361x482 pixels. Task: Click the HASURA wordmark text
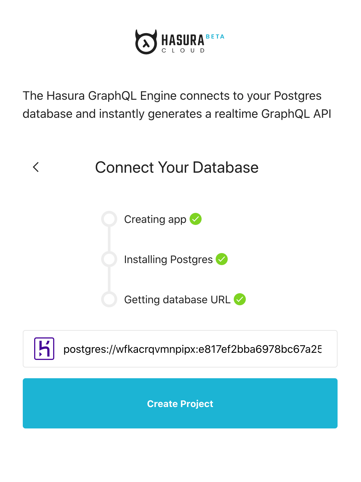[183, 41]
